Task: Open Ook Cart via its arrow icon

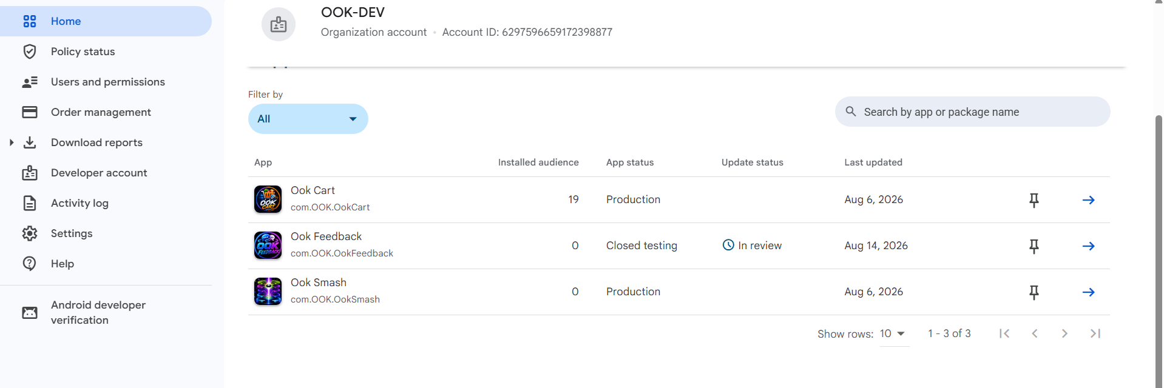Action: 1089,200
